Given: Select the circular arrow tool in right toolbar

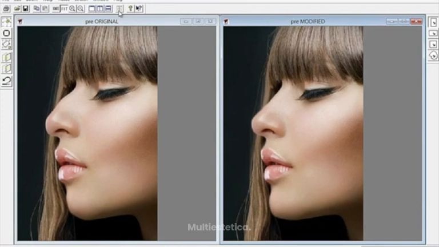Looking at the screenshot, I should click(433, 55).
